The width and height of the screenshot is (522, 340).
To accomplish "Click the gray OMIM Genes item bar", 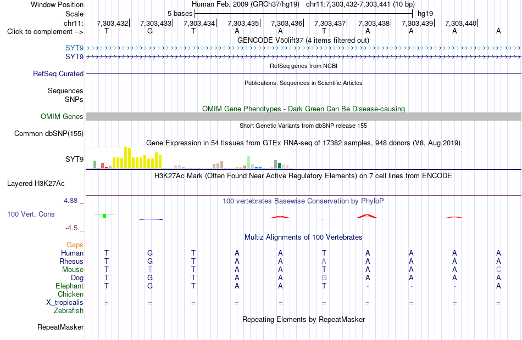I will (x=303, y=116).
